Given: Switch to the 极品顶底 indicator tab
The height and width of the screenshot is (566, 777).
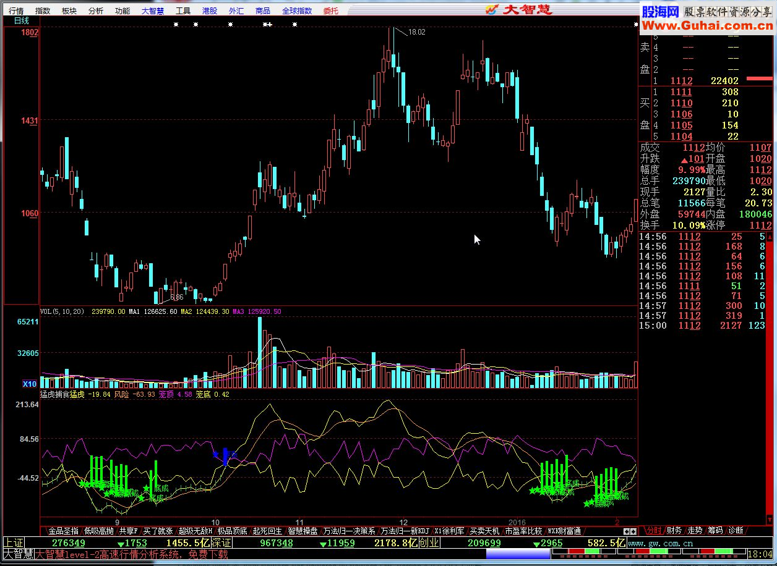Looking at the screenshot, I should pos(233,531).
